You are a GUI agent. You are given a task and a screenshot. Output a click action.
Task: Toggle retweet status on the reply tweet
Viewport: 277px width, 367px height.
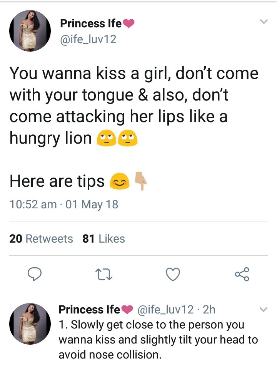(104, 275)
